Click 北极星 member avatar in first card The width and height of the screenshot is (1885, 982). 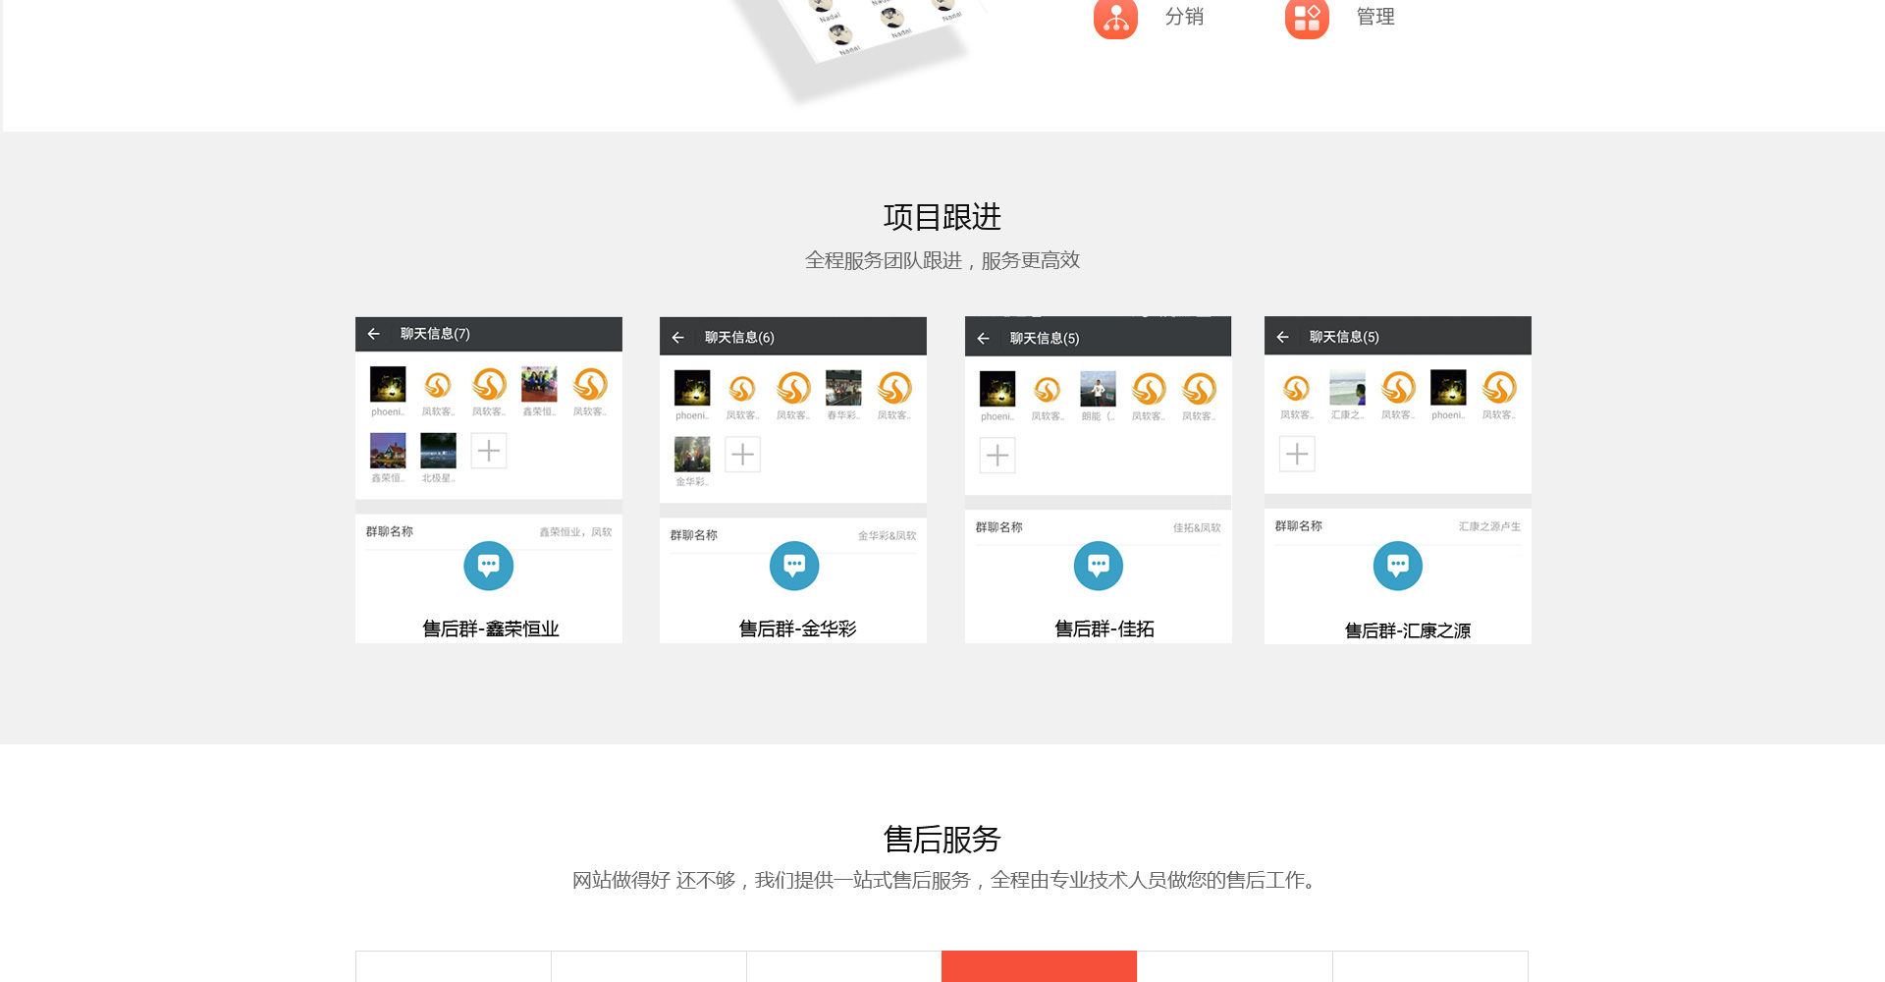[x=438, y=451]
